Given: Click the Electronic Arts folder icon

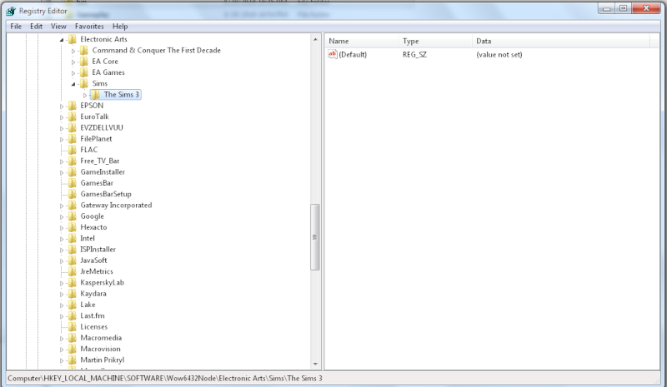Looking at the screenshot, I should tap(73, 39).
